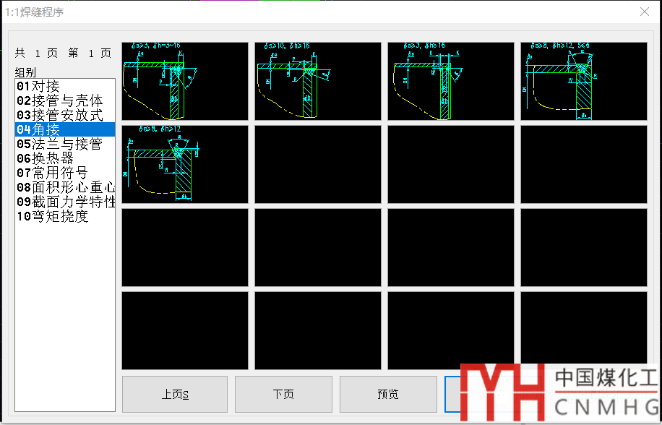
Task: Pick the second-row δs≥8, δh≥12 thumbnail
Action: 185,164
